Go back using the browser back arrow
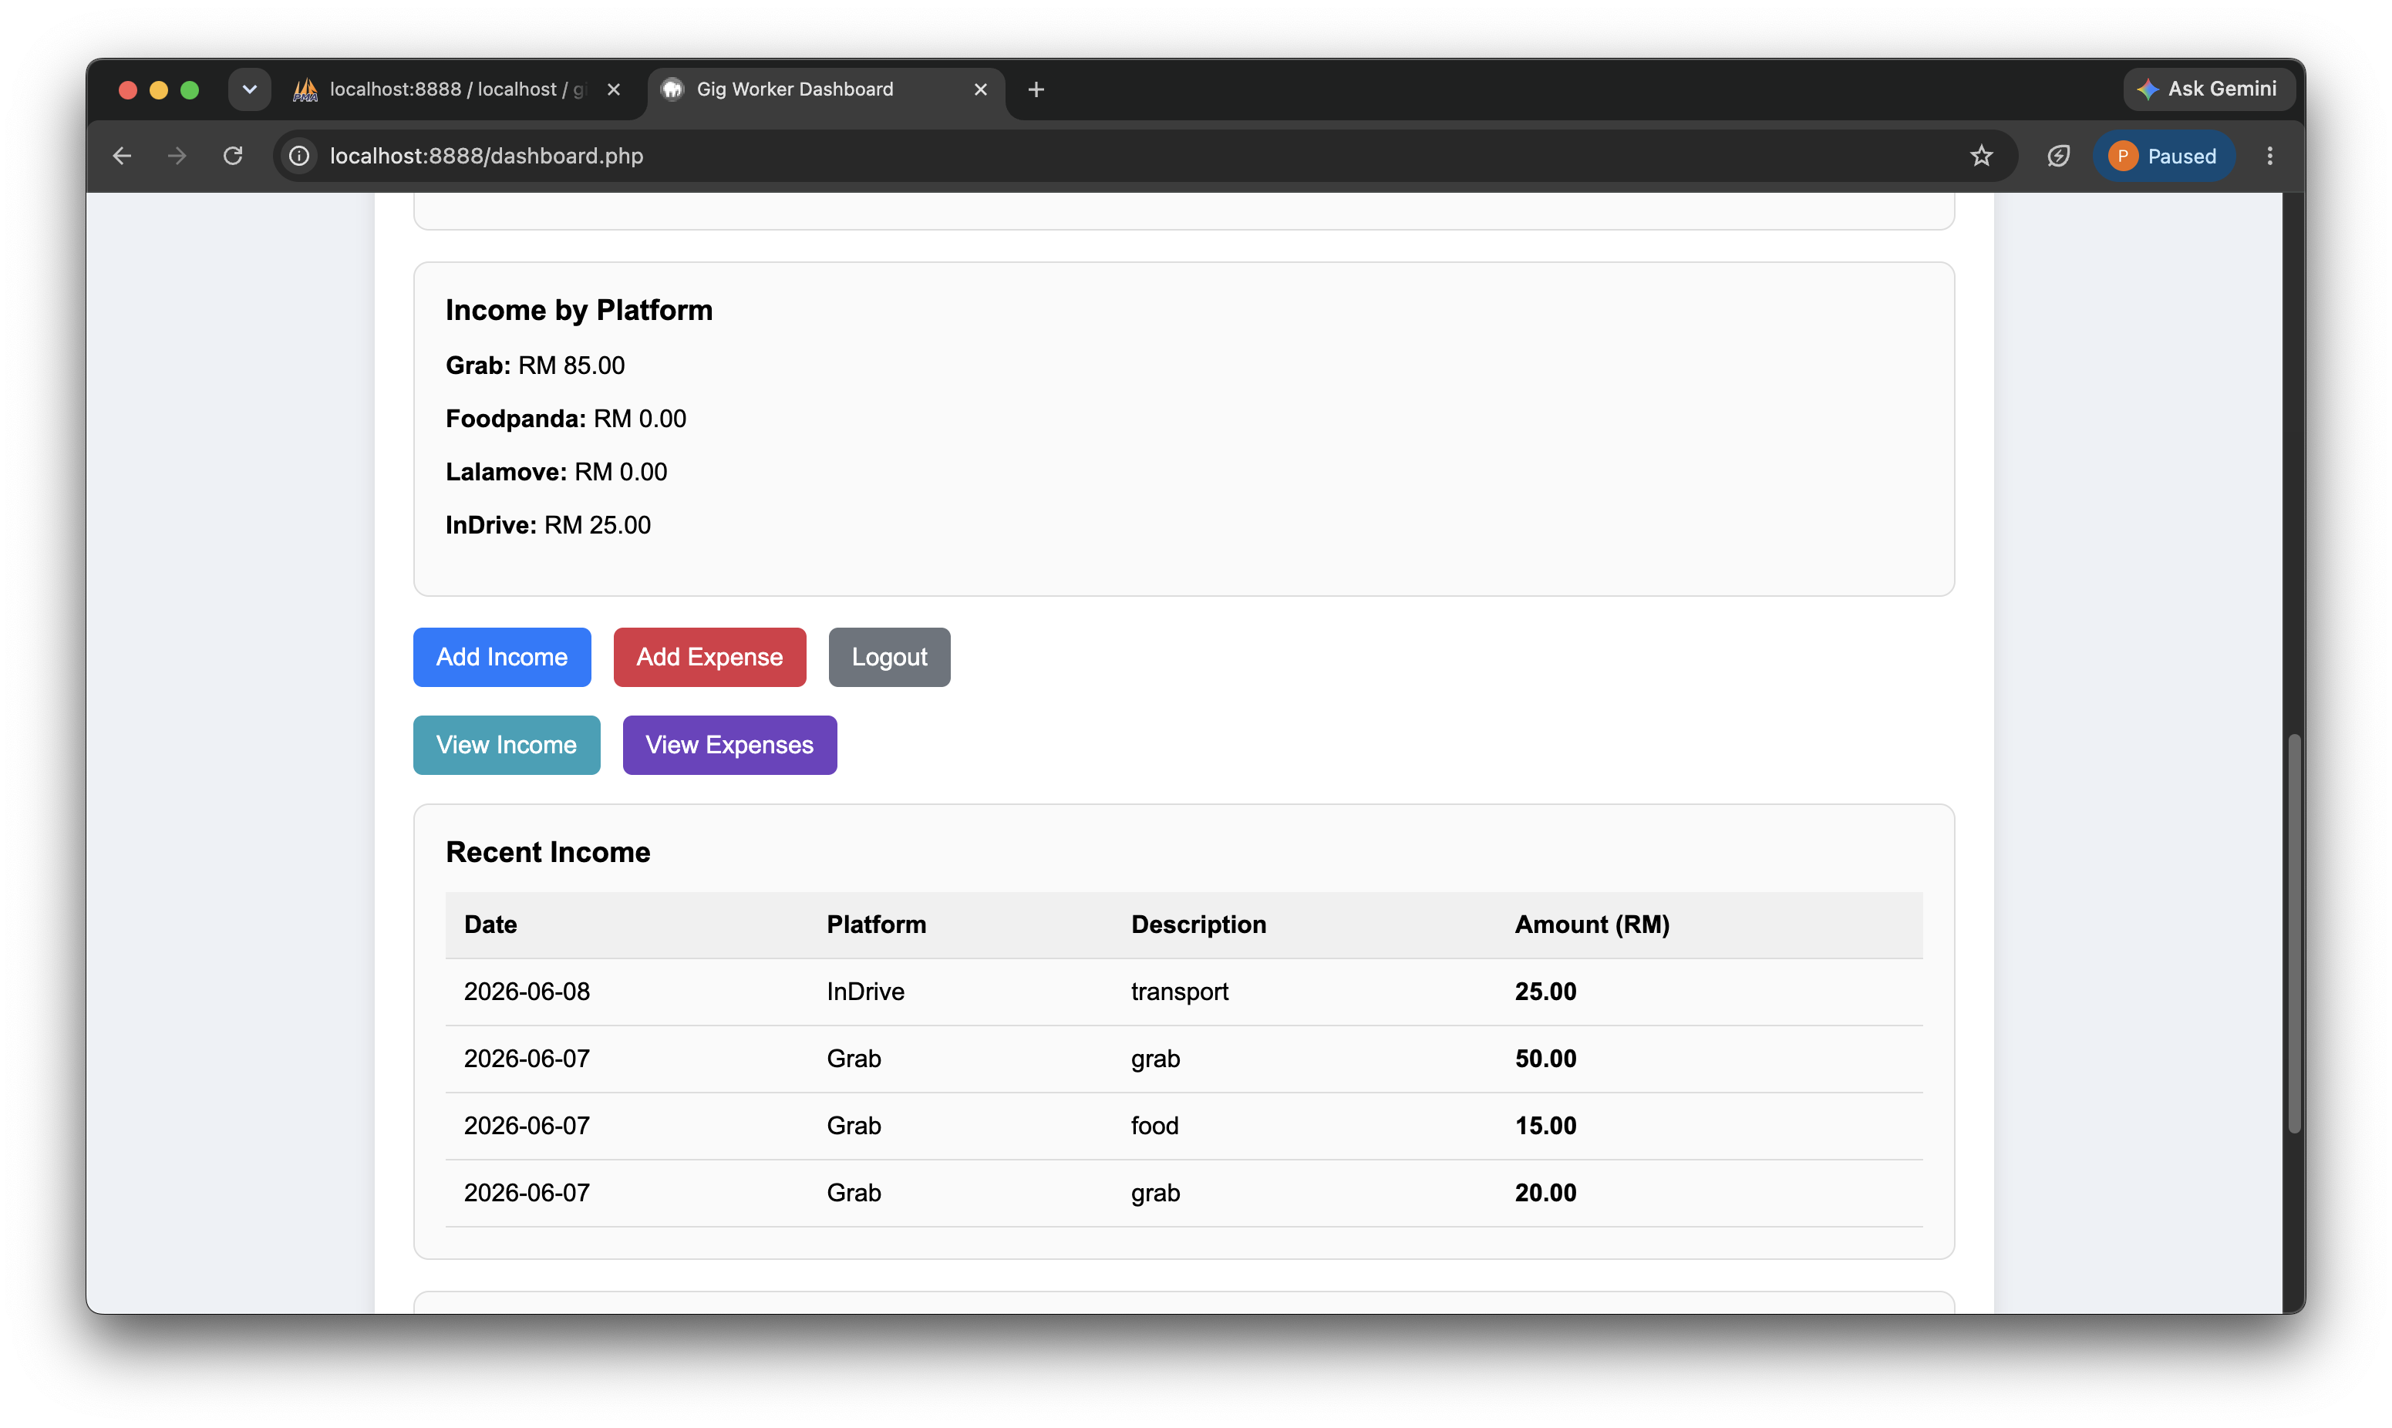This screenshot has width=2392, height=1428. [x=122, y=156]
